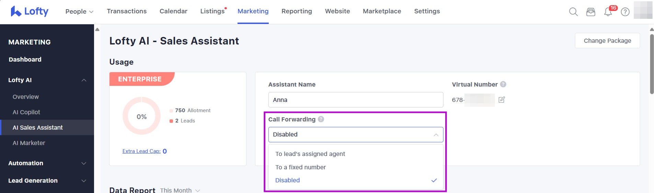Click the page vertical scrollbar

[652, 64]
